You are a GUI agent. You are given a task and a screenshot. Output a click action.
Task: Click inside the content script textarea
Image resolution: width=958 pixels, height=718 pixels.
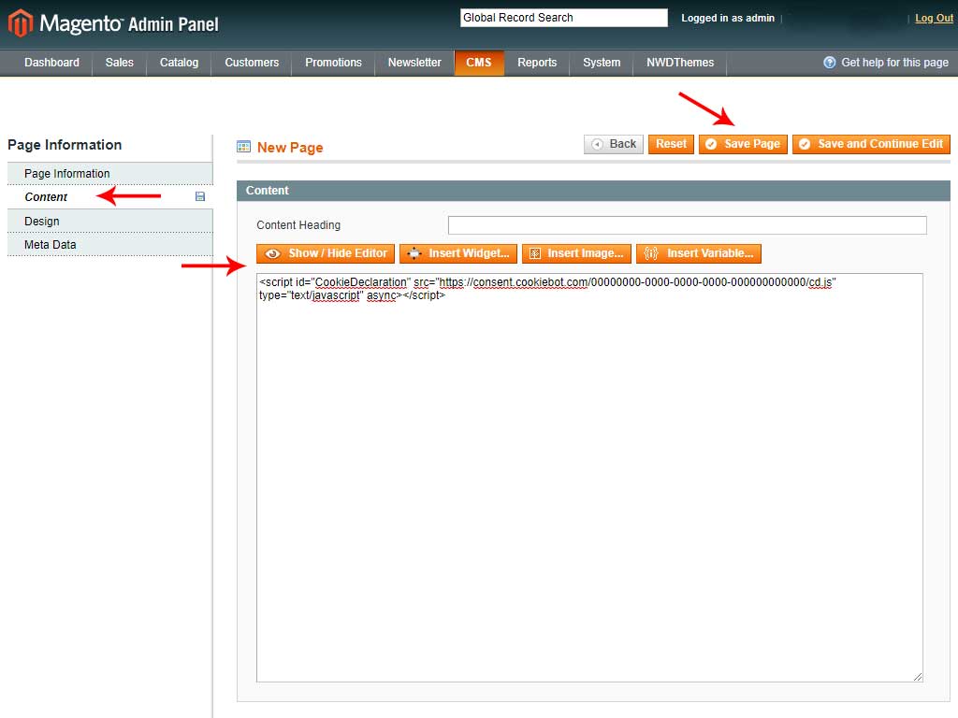click(589, 478)
